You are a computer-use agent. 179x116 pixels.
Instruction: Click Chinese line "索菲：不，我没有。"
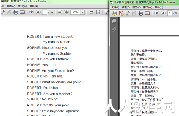coord(143,96)
